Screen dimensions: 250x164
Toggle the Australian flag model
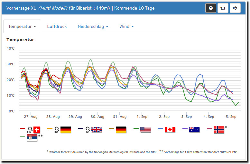tap(194, 130)
